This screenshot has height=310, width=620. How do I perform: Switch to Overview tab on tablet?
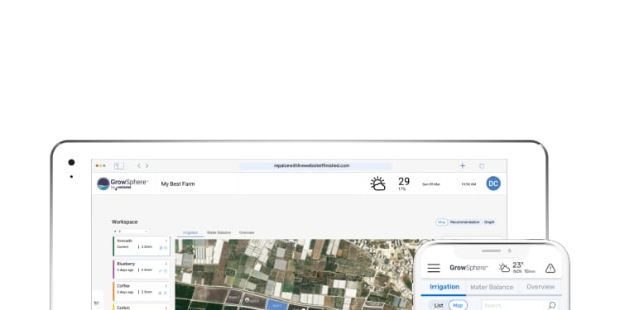[247, 232]
